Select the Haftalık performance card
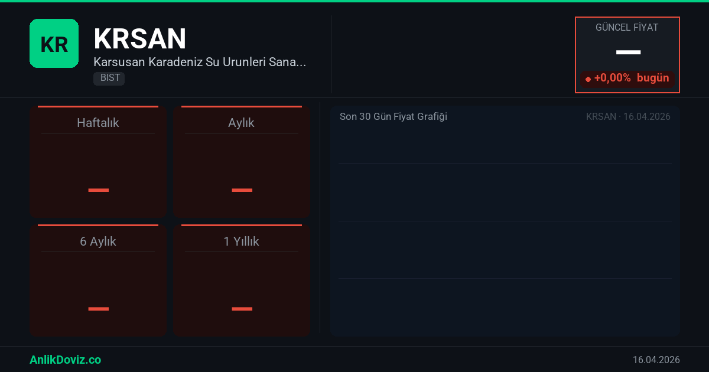 tap(98, 162)
